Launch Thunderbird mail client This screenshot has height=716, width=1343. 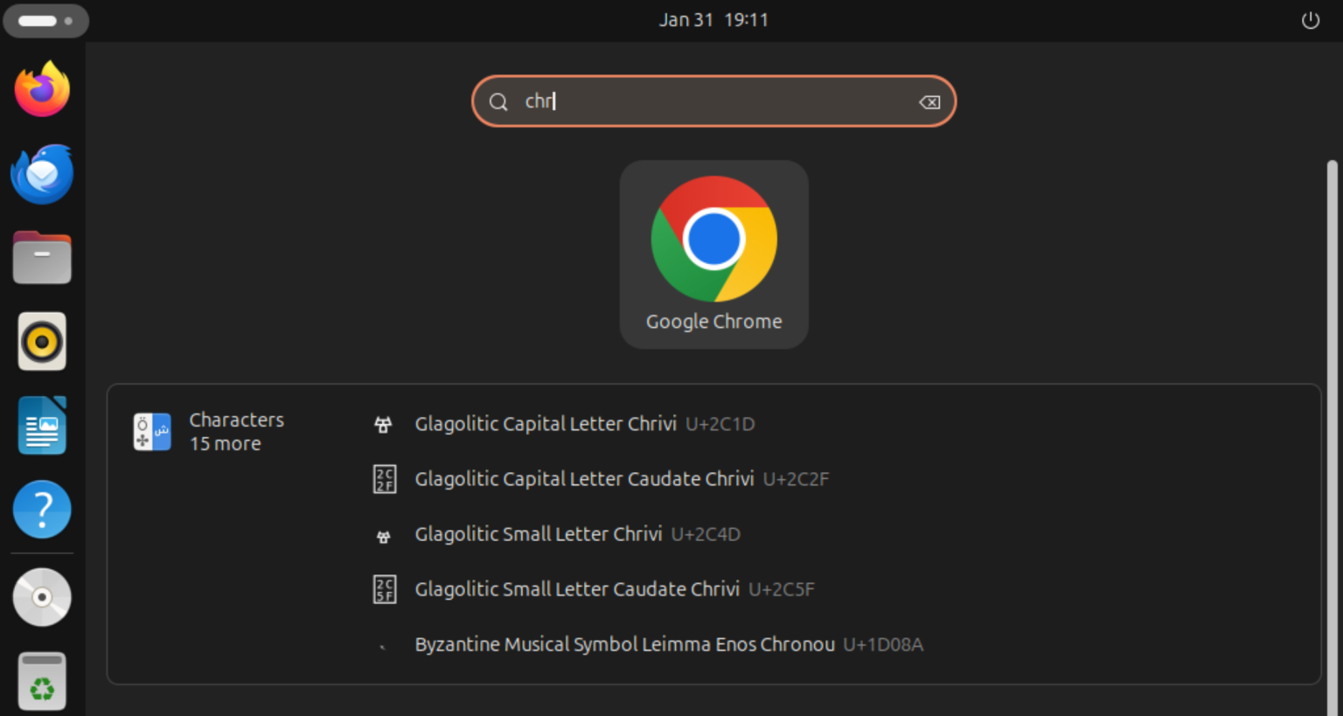point(41,173)
